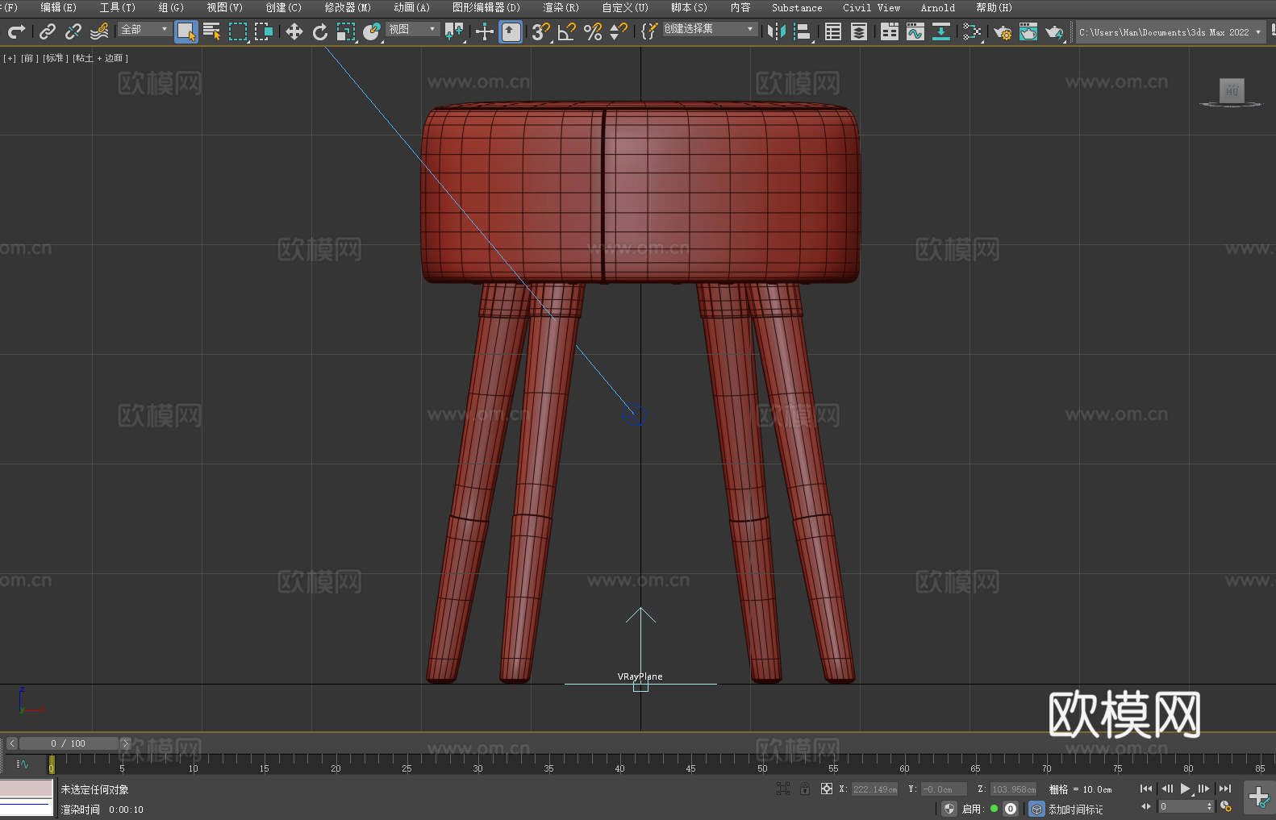1276x820 pixels.
Task: Activate the Select Object tool
Action: point(186,31)
